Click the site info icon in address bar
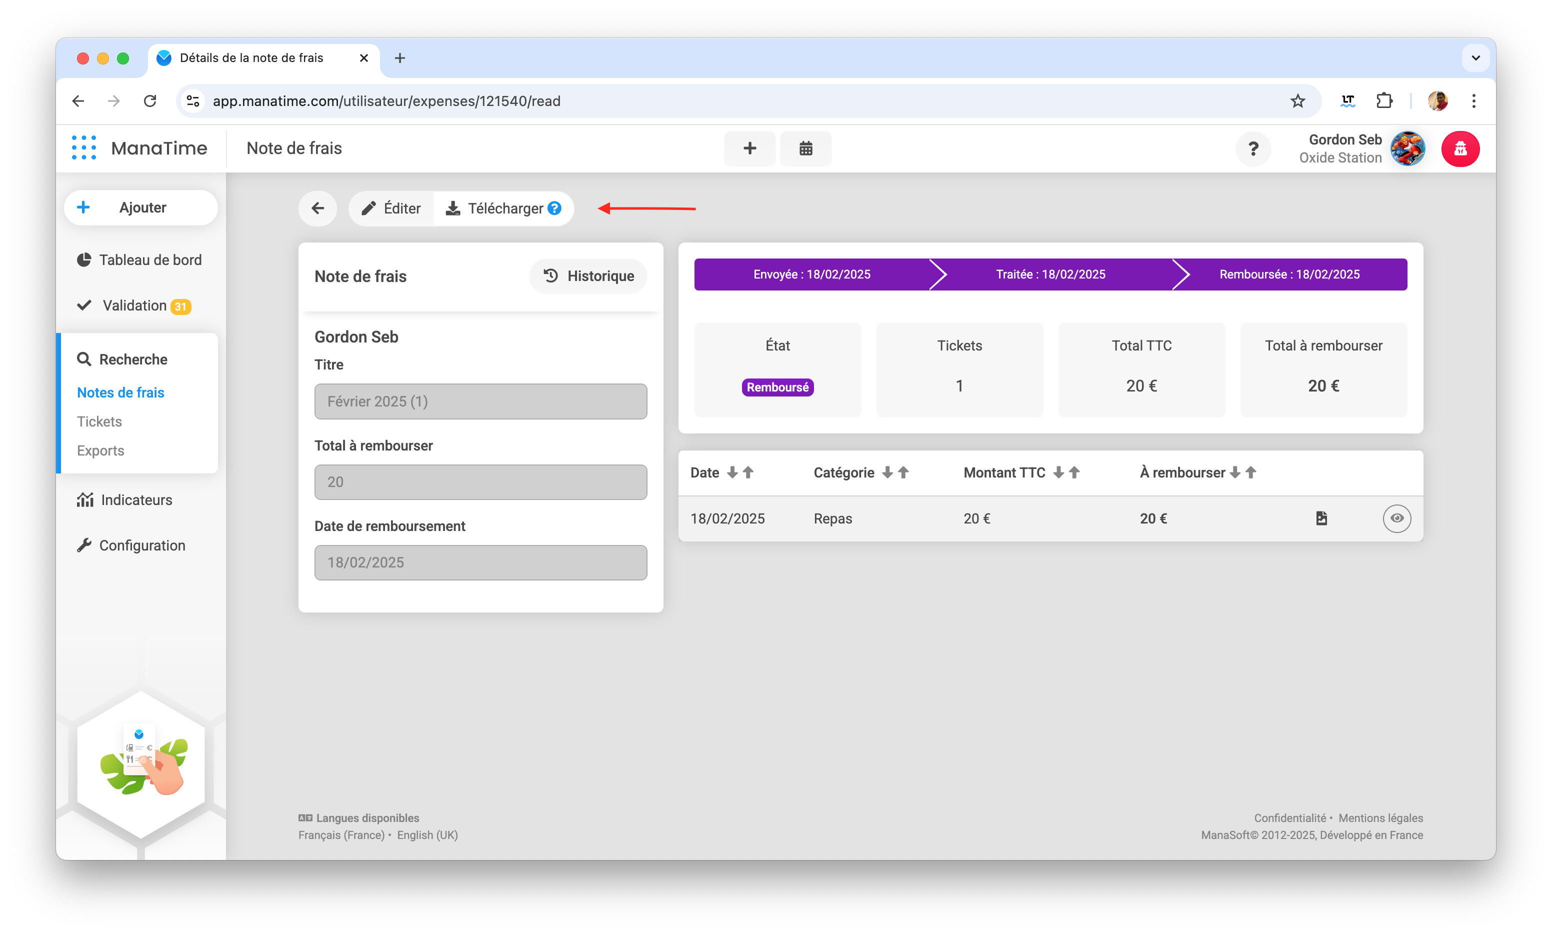This screenshot has height=934, width=1552. pyautogui.click(x=192, y=100)
